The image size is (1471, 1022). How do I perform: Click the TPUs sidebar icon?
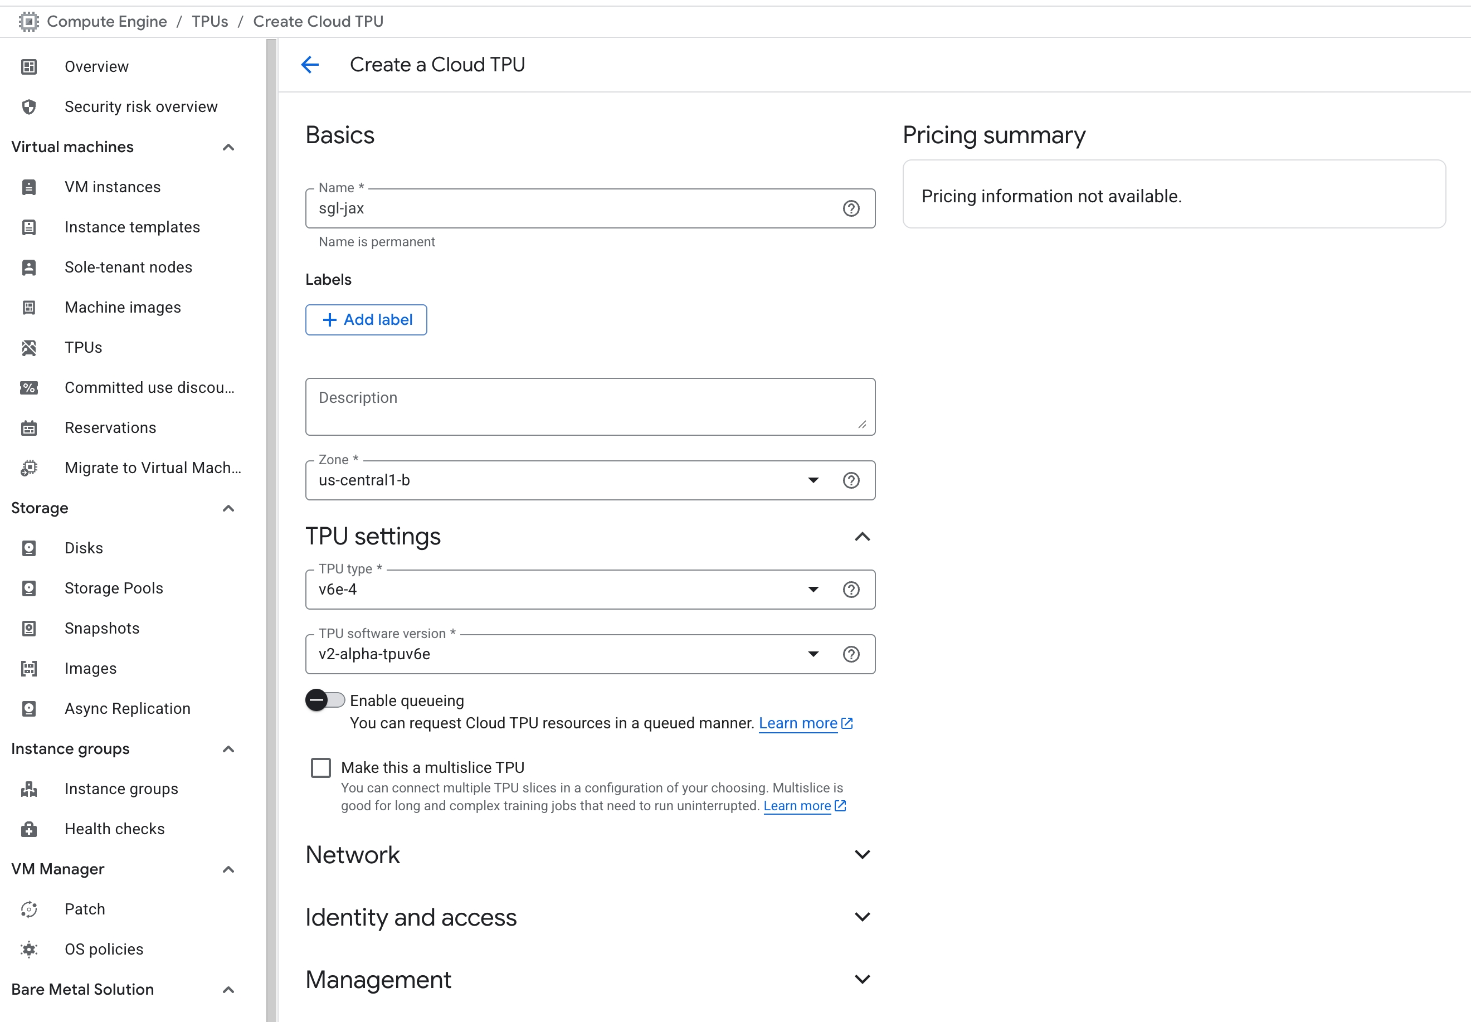click(x=29, y=347)
